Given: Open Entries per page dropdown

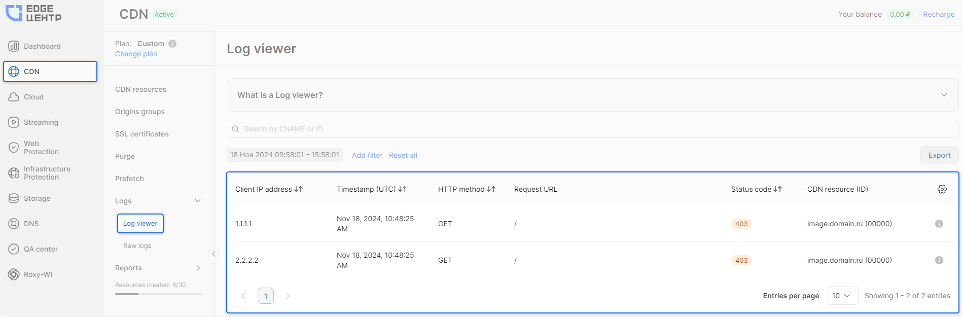Looking at the screenshot, I should tap(843, 296).
